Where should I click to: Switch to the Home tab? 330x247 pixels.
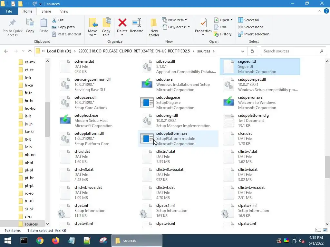[27, 11]
